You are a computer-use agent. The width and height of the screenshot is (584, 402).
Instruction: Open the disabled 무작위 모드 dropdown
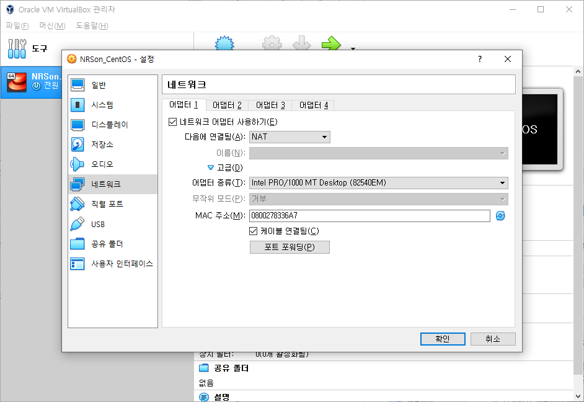[x=378, y=199]
